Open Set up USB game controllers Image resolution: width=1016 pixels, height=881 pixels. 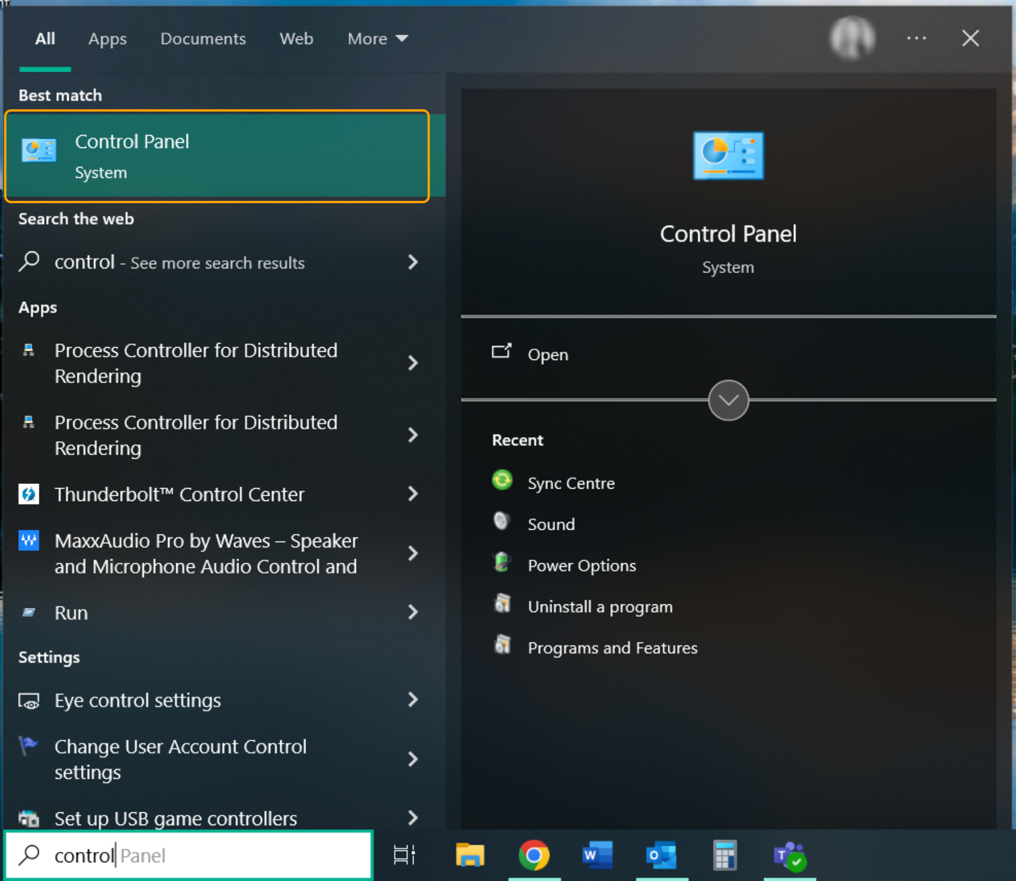click(176, 818)
